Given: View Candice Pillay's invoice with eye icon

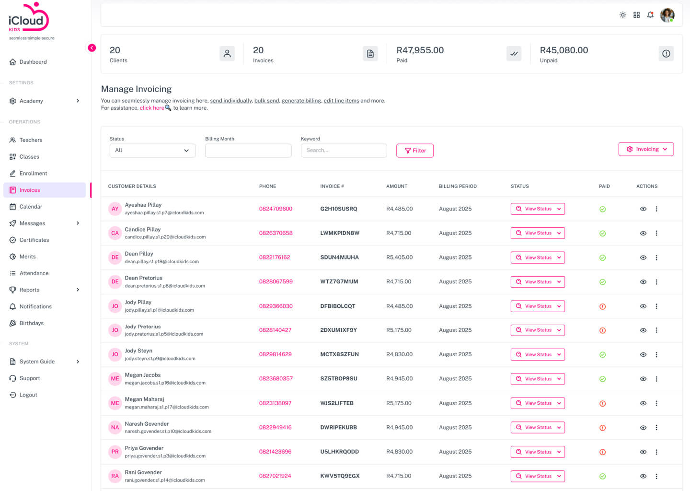Looking at the screenshot, I should [643, 234].
